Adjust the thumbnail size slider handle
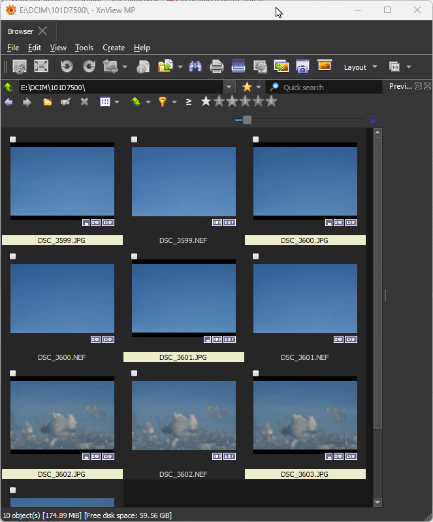This screenshot has height=522, width=433. point(247,120)
